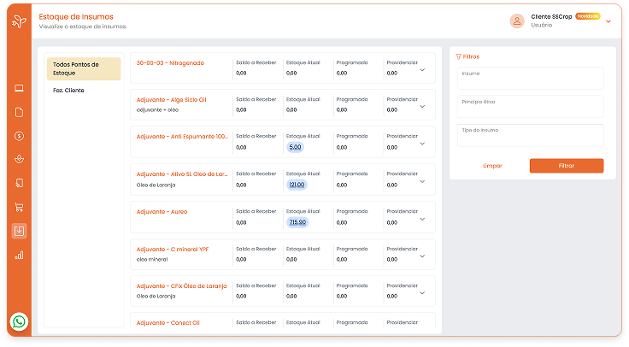The width and height of the screenshot is (629, 347).
Task: Open the dollar coin finance icon
Action: (x=19, y=136)
